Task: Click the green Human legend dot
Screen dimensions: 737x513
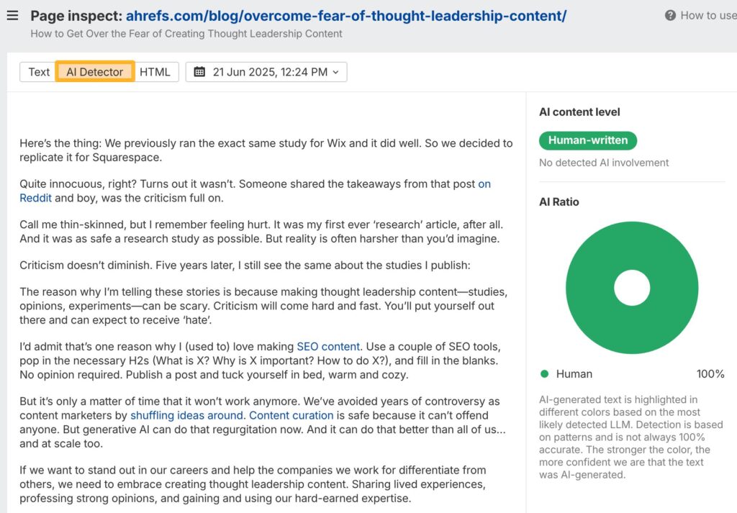Action: point(545,374)
